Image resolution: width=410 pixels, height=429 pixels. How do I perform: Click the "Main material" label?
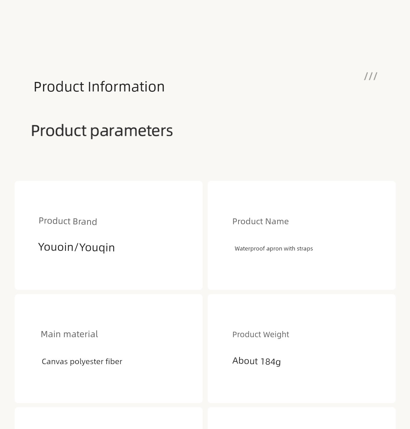tap(69, 334)
